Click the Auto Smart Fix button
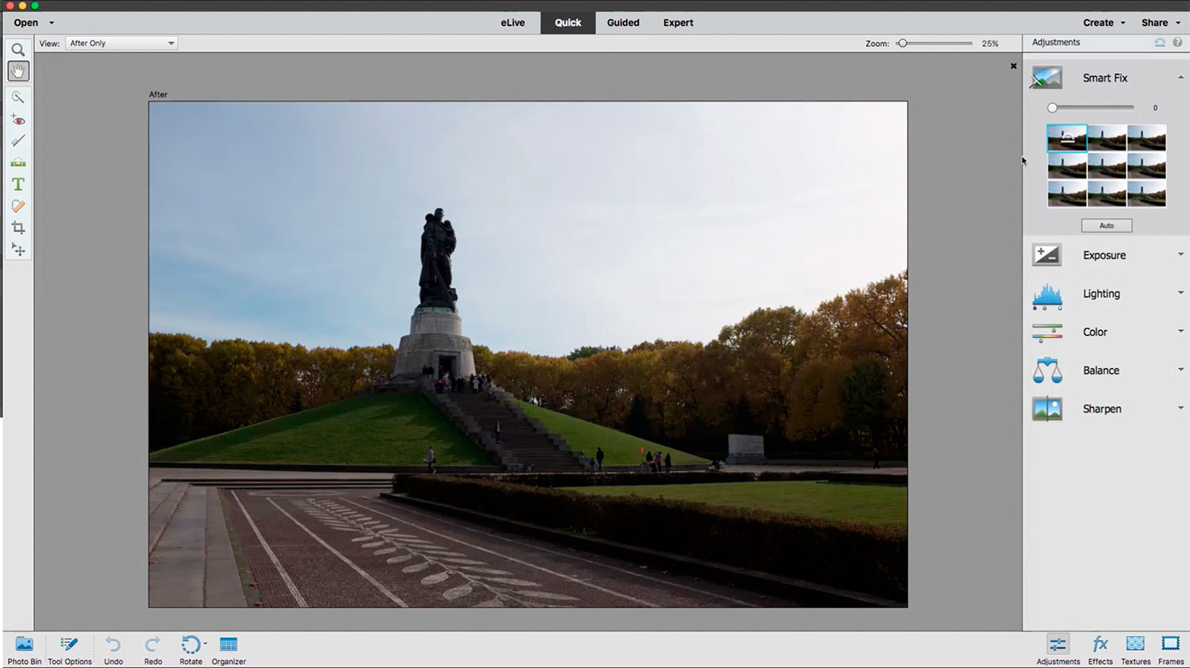 (1106, 226)
